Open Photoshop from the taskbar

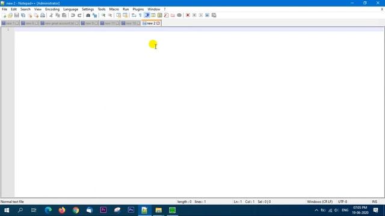(x=131, y=210)
